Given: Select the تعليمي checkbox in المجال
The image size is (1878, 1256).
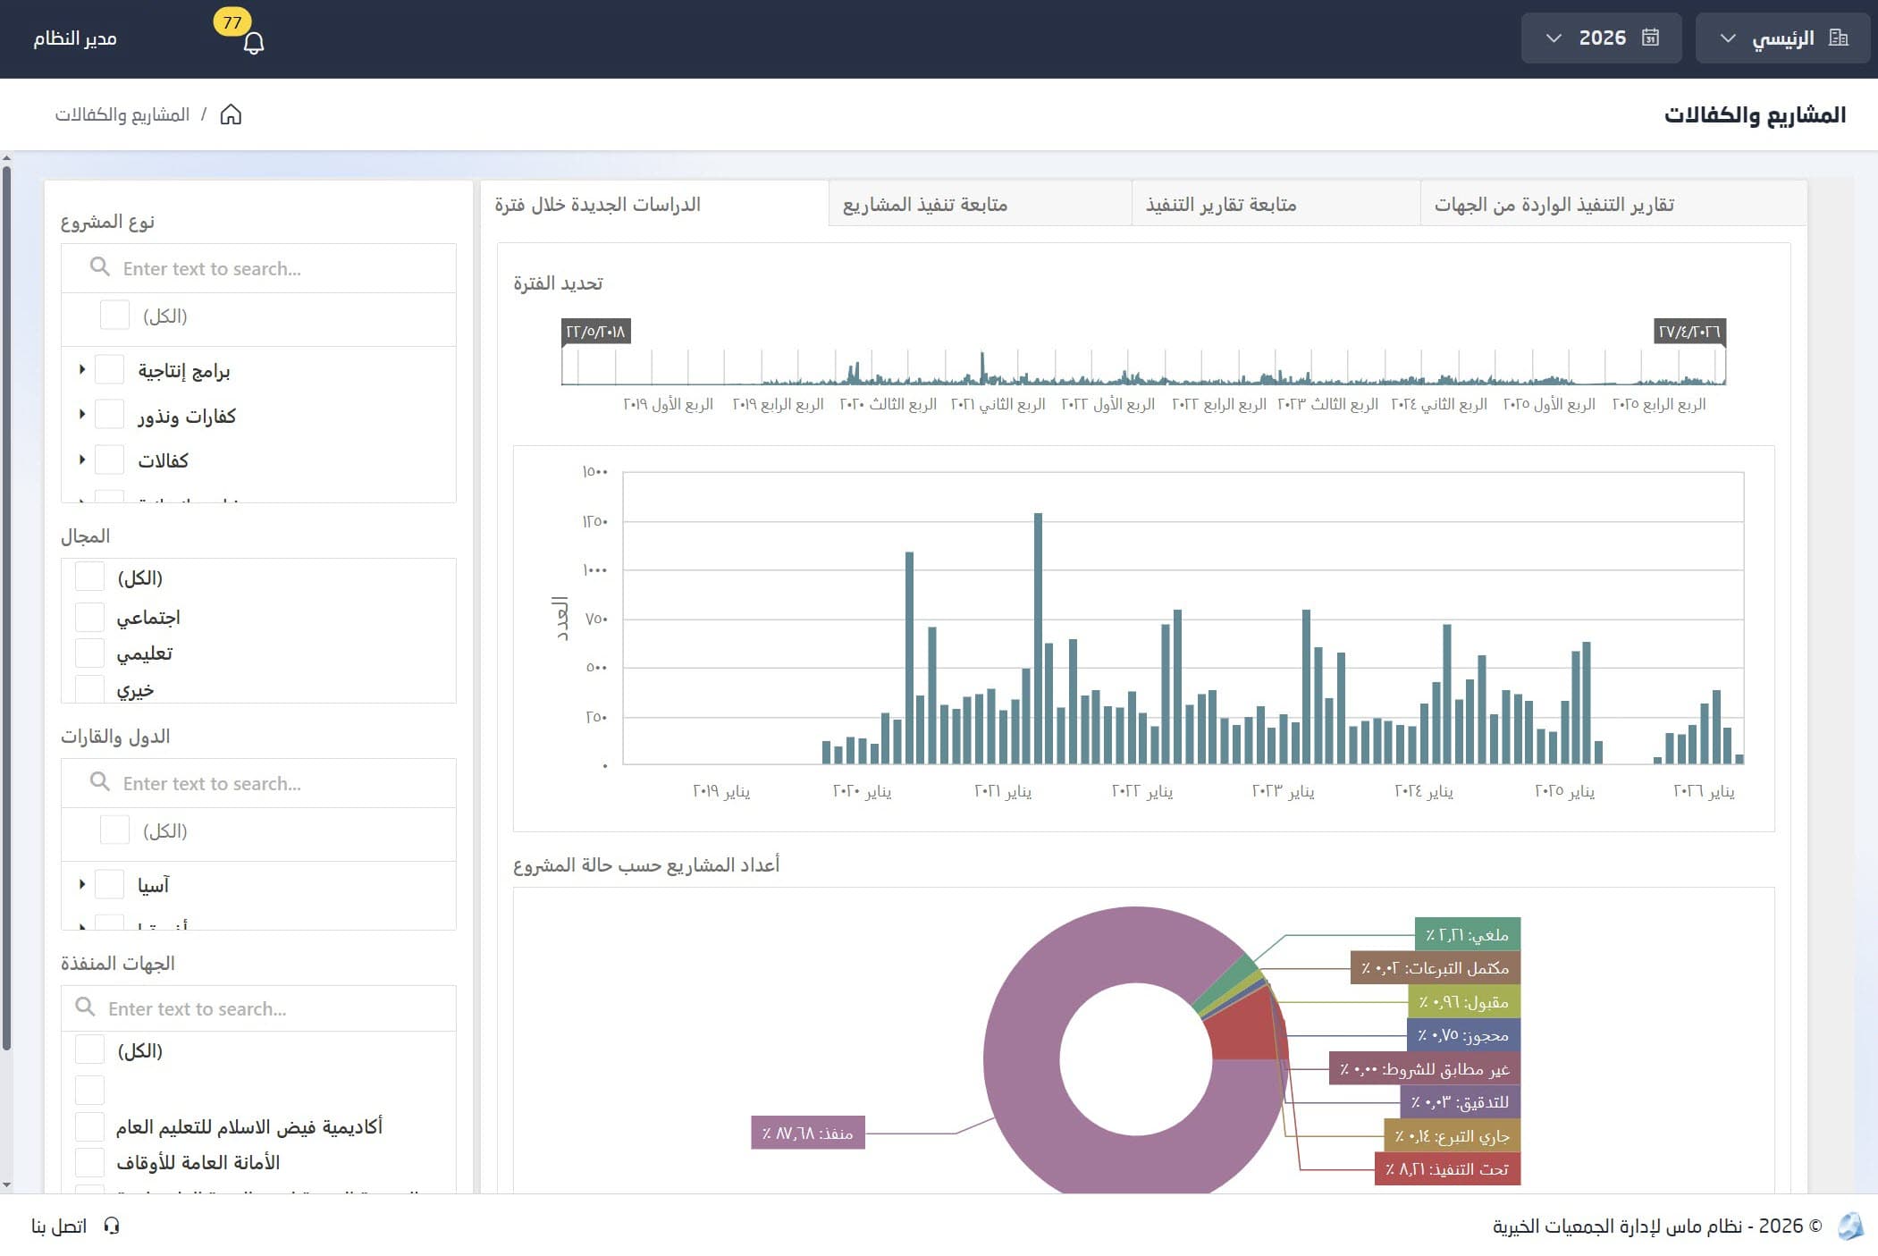Looking at the screenshot, I should [x=89, y=653].
